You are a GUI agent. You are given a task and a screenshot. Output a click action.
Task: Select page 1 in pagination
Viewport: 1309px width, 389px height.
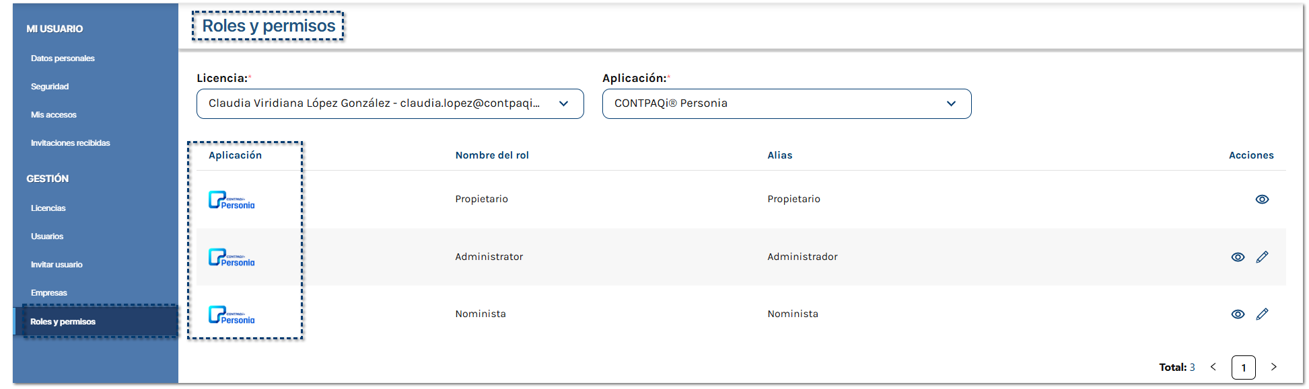(x=1244, y=368)
